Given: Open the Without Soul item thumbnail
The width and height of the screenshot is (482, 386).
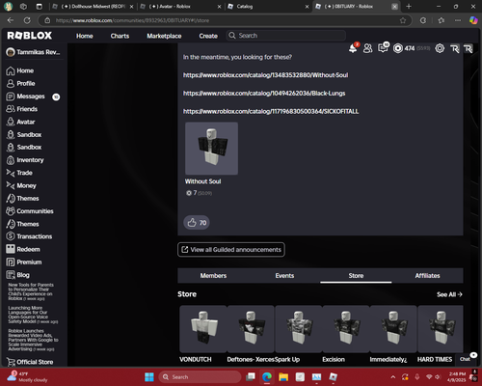Looking at the screenshot, I should pyautogui.click(x=211, y=149).
